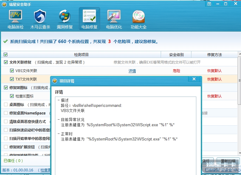Uncheck the TXT文件关联 checkbox
Screen dimensions: 241x175
click(12, 79)
